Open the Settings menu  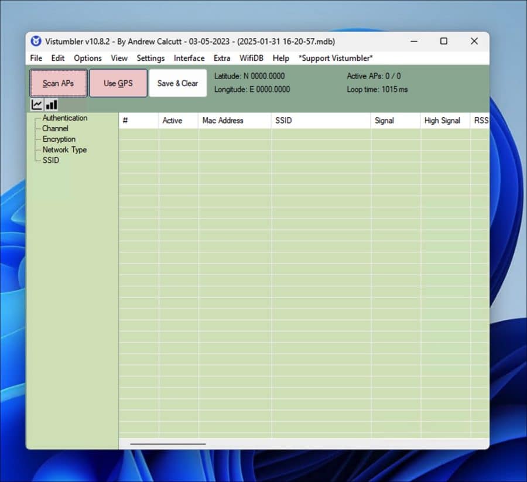[x=150, y=58]
